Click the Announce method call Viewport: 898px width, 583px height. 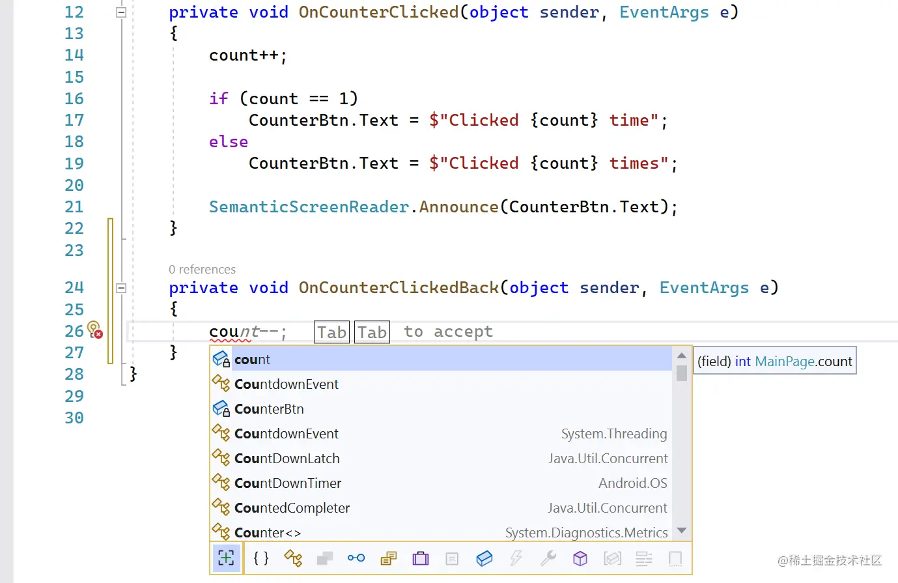click(x=458, y=207)
